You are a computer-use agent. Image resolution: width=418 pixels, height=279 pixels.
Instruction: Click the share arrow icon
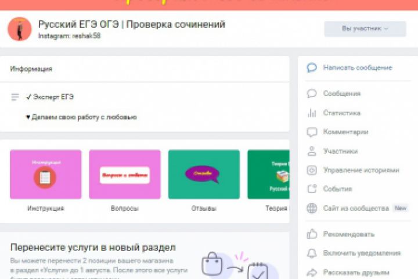point(312,273)
